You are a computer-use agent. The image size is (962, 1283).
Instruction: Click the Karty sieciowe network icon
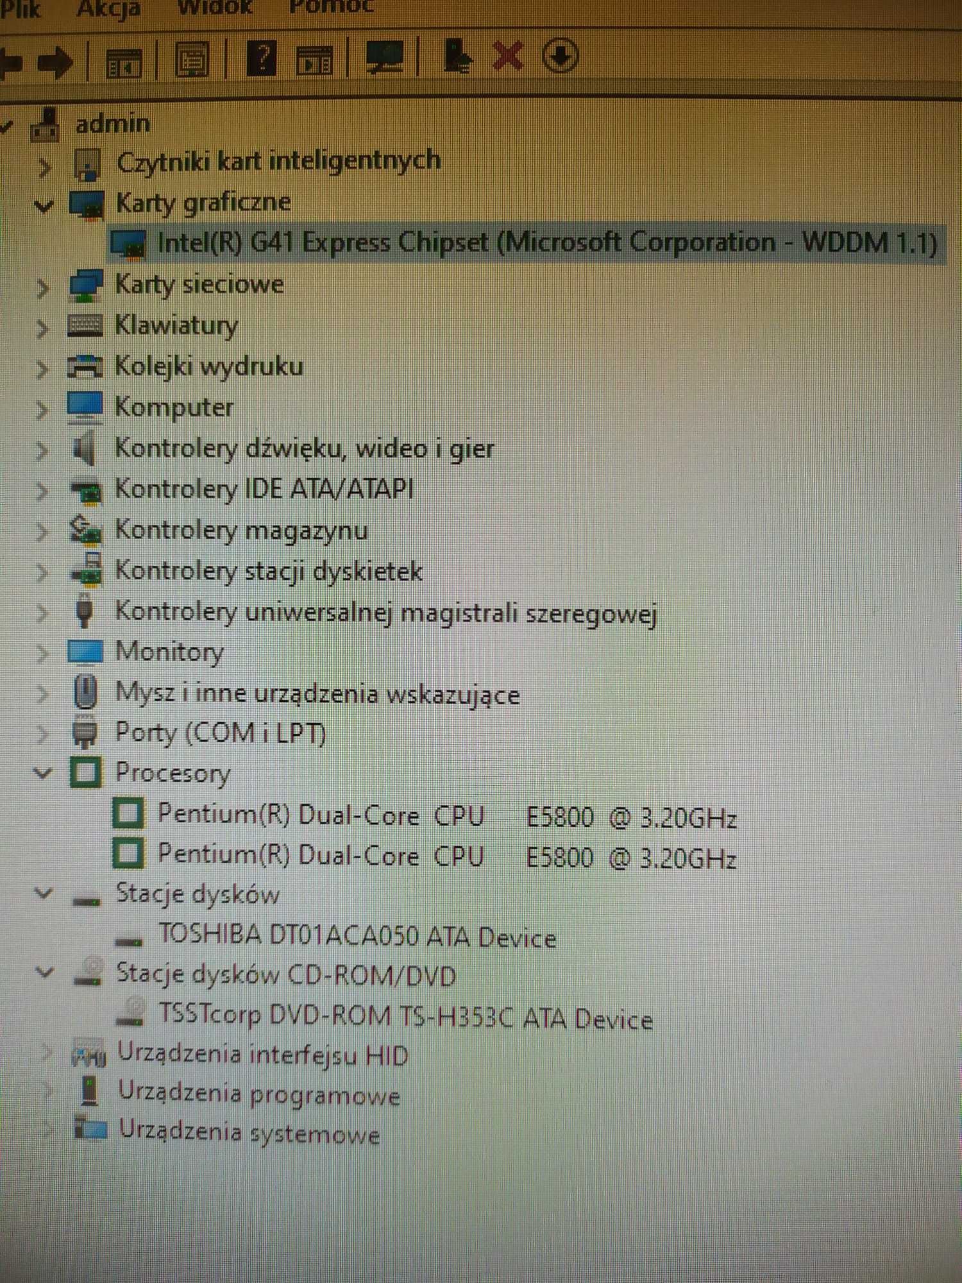[85, 285]
